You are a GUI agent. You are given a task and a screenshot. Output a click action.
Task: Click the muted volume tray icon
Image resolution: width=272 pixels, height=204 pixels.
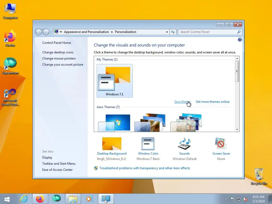pos(245,199)
